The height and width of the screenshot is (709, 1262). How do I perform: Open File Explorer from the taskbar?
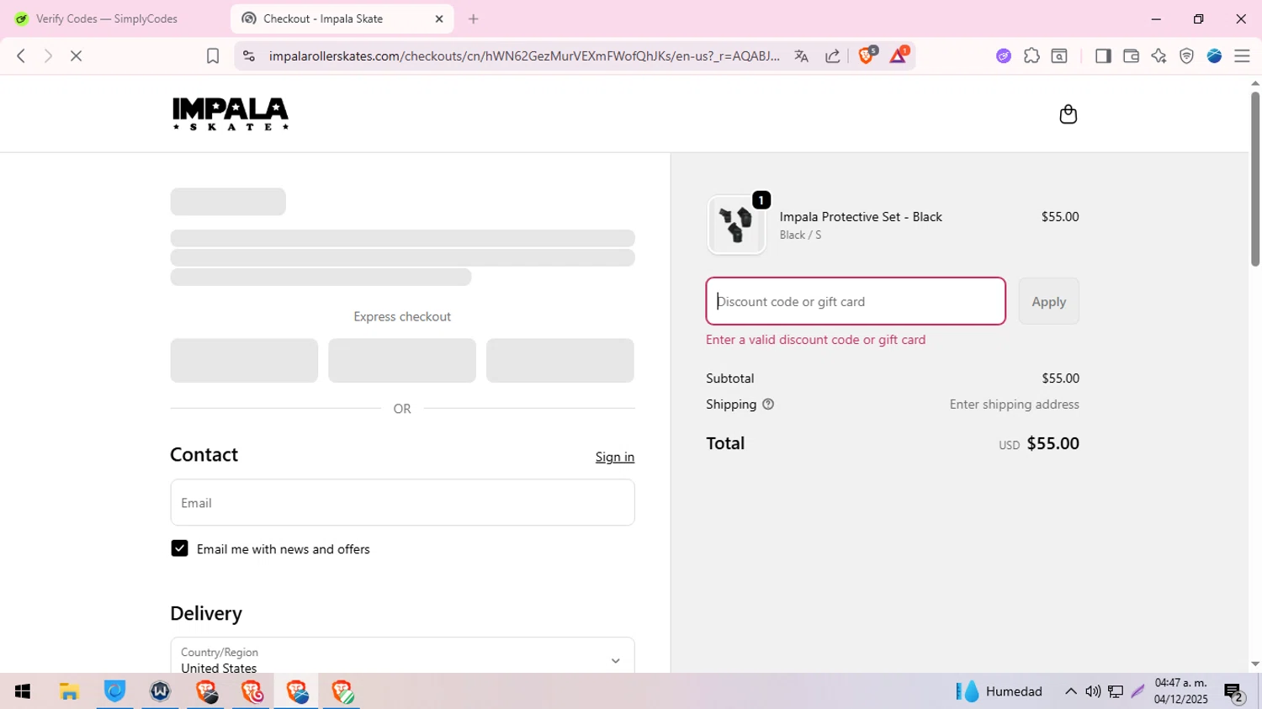coord(69,691)
